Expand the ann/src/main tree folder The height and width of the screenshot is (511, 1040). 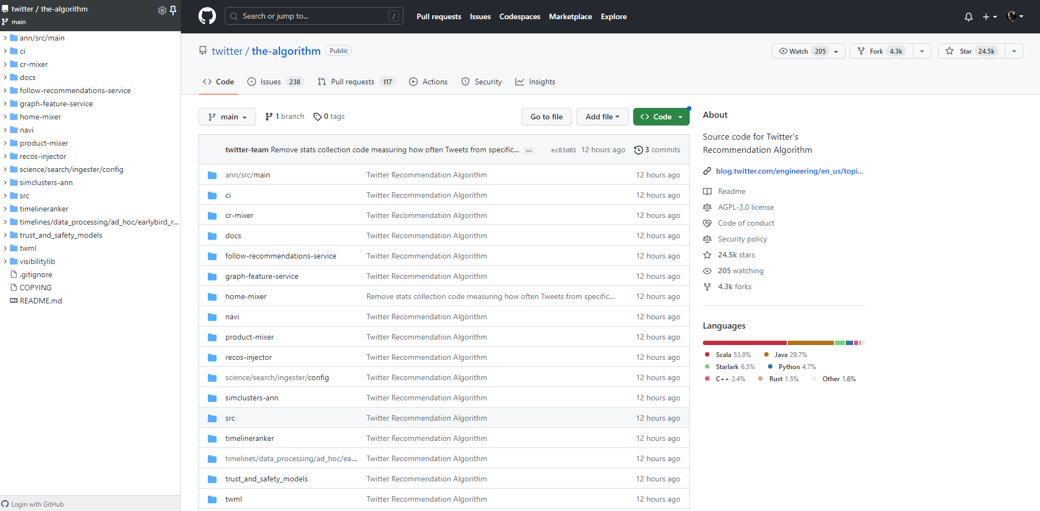[5, 38]
